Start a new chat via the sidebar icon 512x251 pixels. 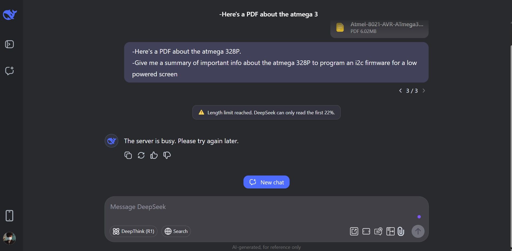coord(9,71)
